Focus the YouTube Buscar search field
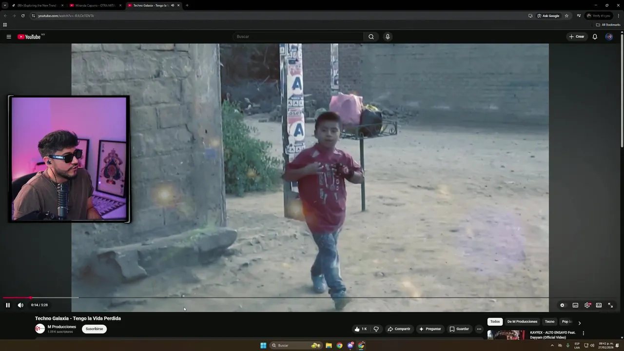The width and height of the screenshot is (624, 351). click(x=298, y=37)
